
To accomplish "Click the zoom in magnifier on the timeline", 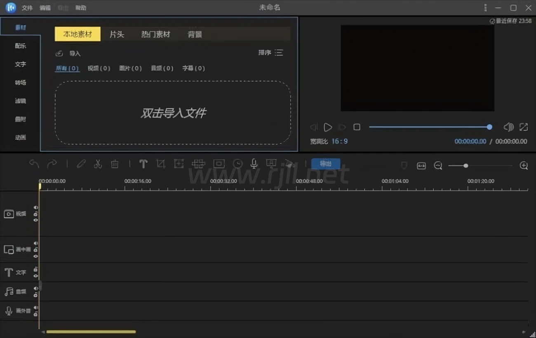I will [524, 166].
